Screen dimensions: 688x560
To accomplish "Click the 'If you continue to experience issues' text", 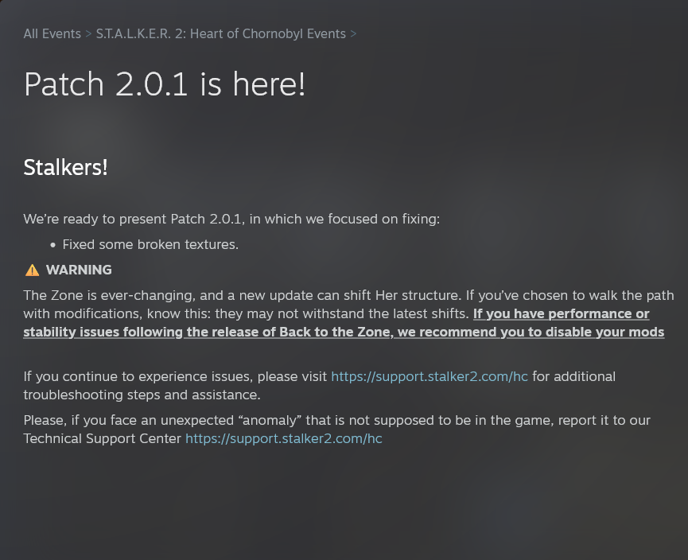I will tap(175, 376).
